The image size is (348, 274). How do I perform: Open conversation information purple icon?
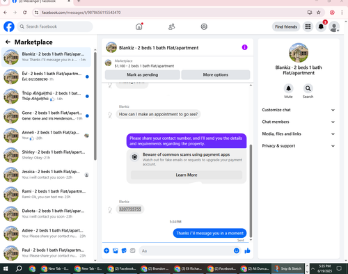click(x=244, y=47)
